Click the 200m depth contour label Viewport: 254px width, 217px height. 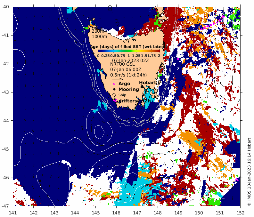point(98,31)
